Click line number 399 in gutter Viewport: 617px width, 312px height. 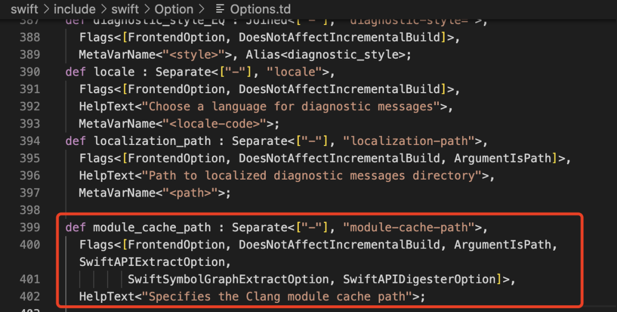point(30,227)
